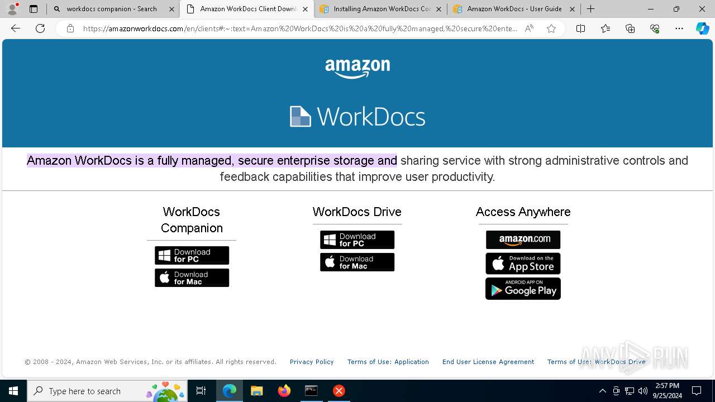
Task: Close the Installing Amazon WorkDocs tab
Action: coord(438,9)
